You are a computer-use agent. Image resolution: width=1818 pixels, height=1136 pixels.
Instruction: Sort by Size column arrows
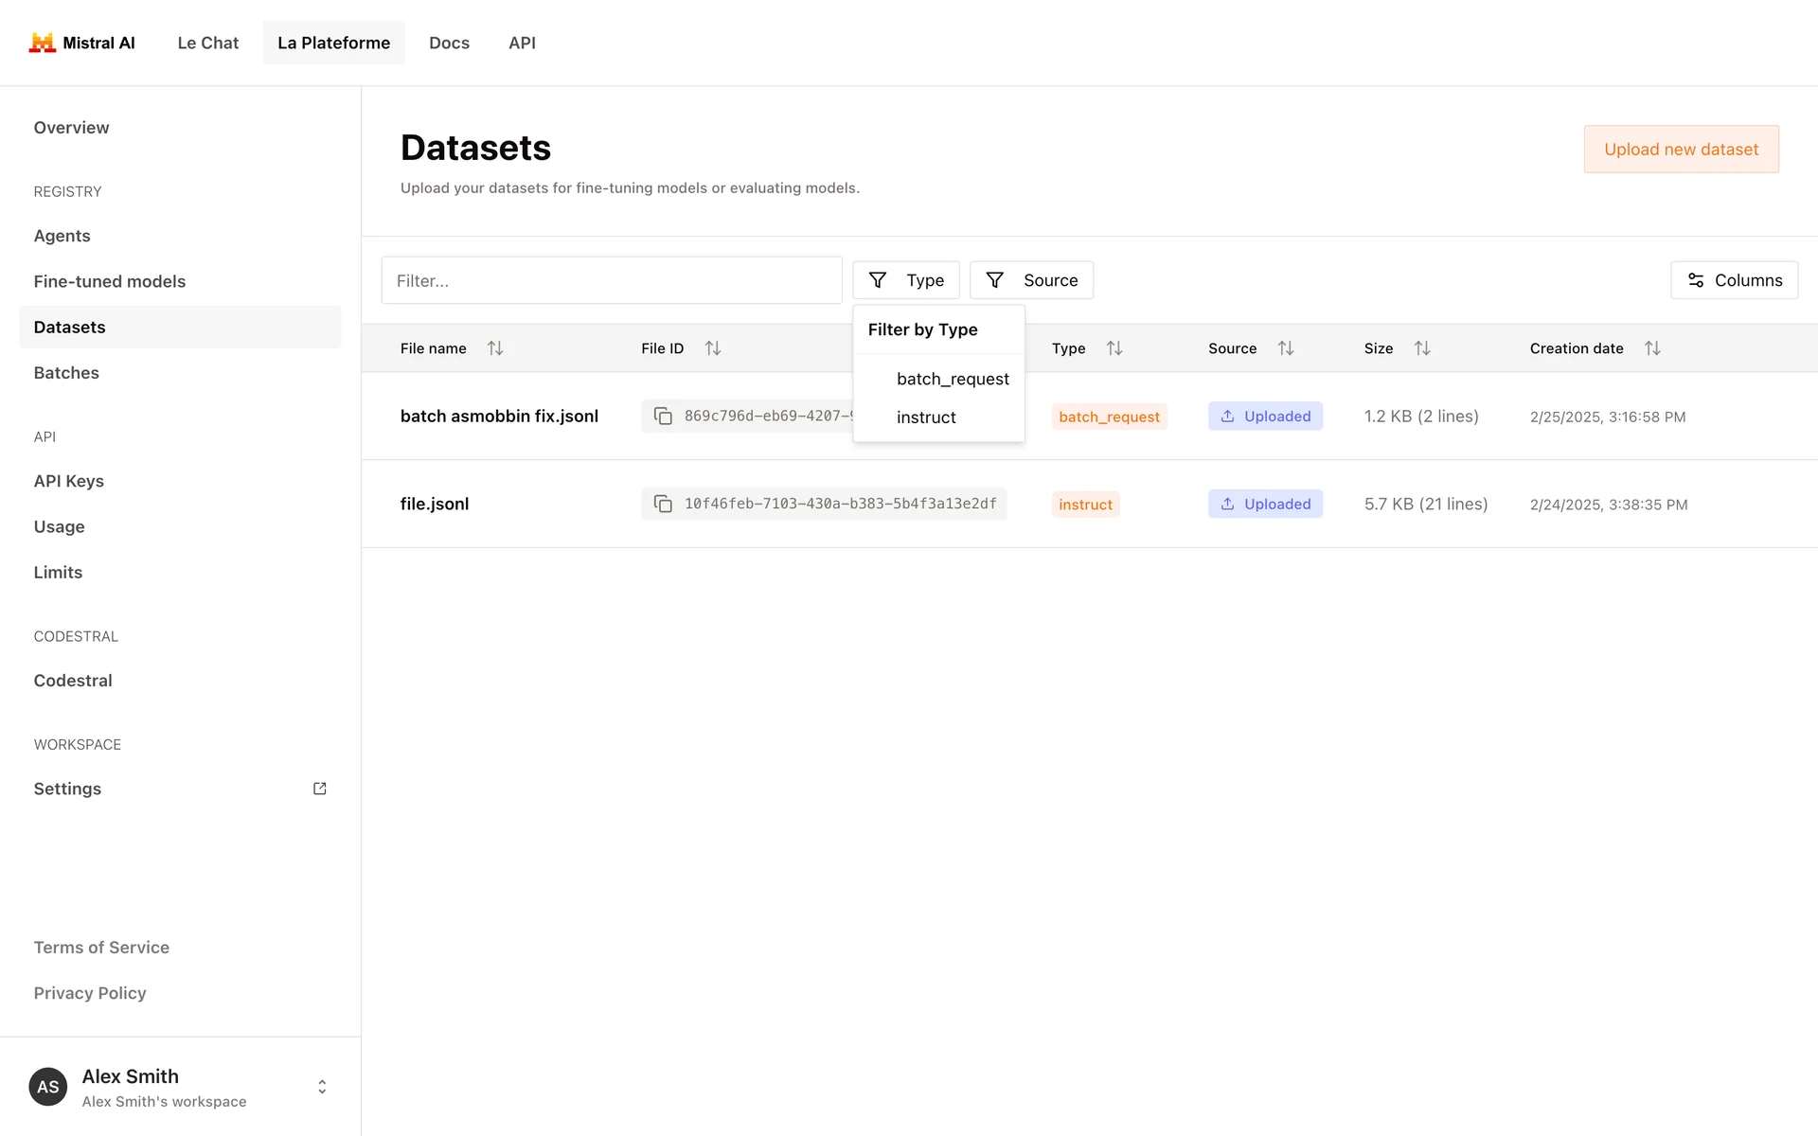[1421, 348]
